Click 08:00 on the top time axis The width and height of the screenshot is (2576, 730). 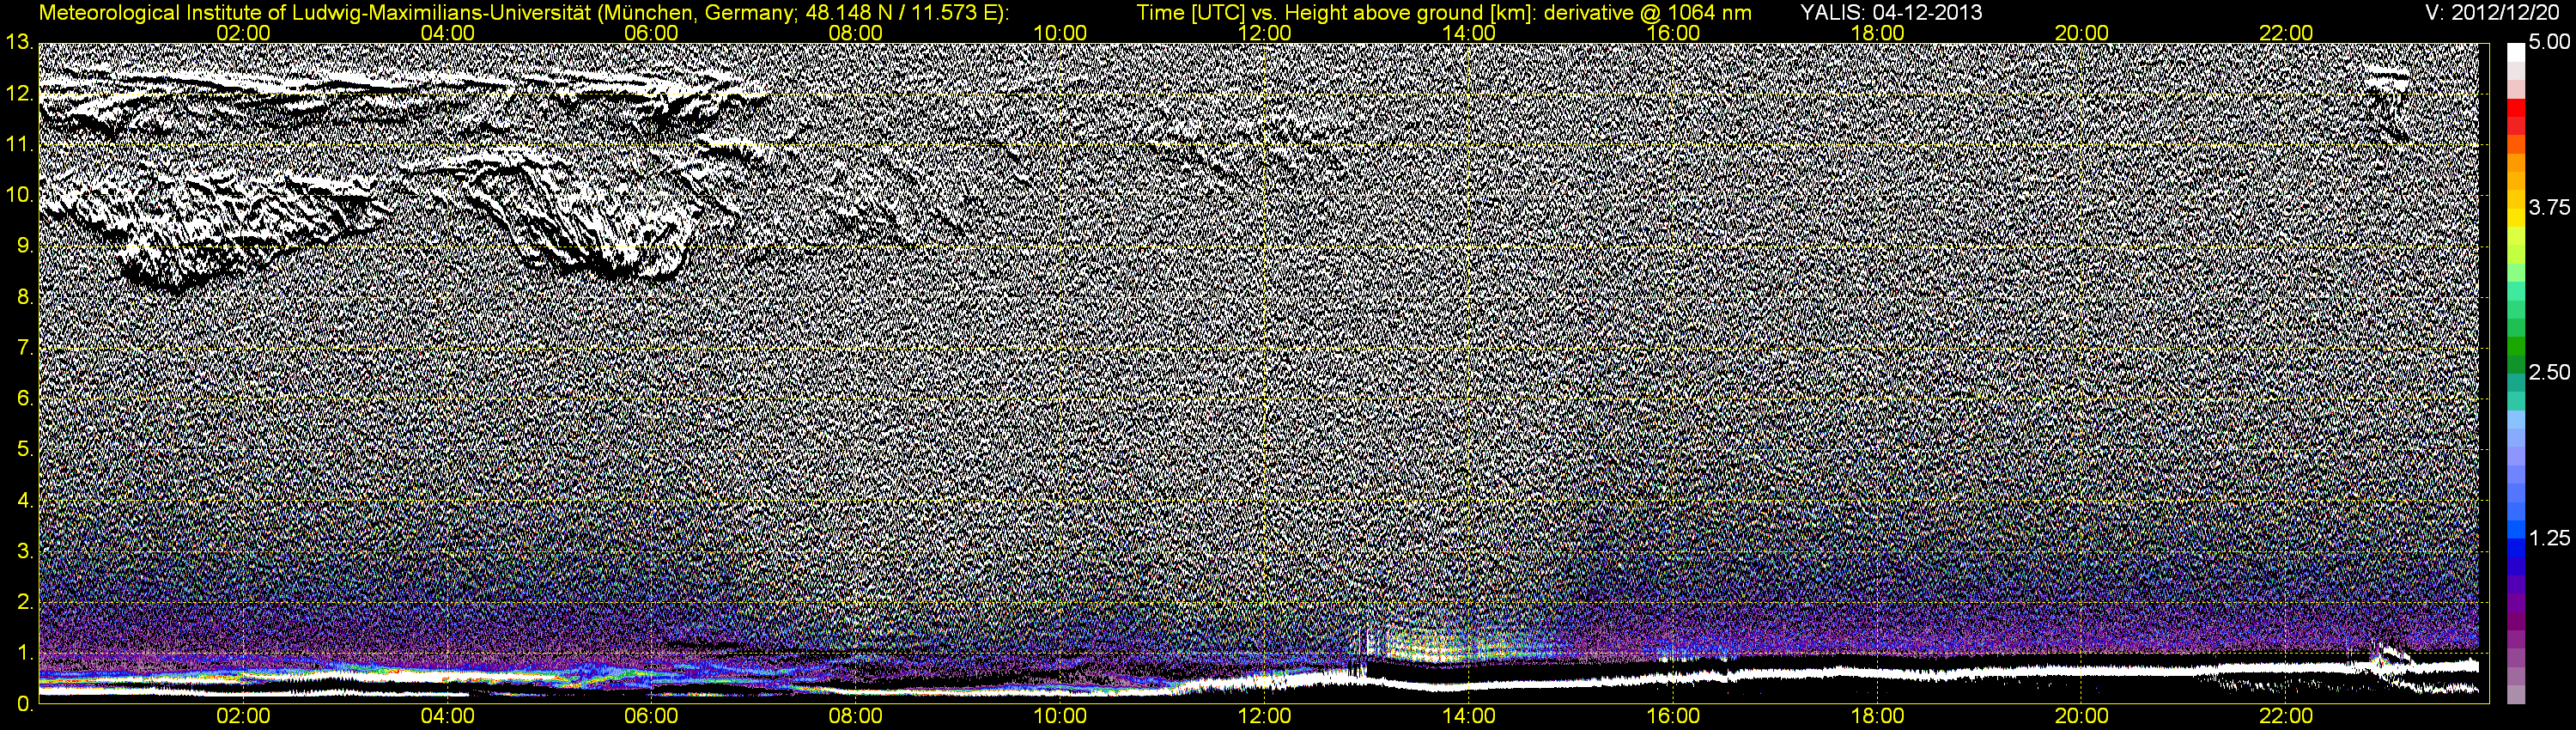pos(856,33)
